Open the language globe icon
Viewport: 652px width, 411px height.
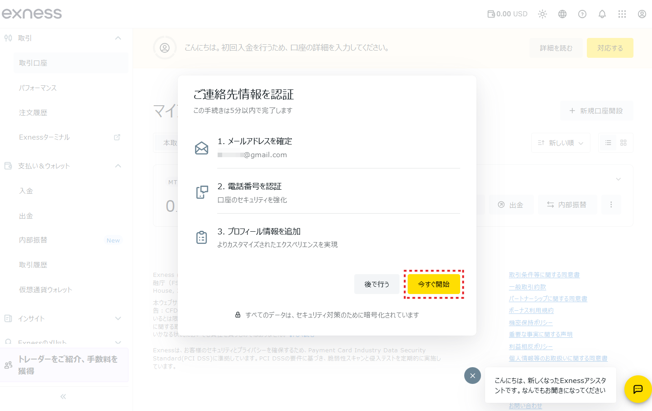562,14
